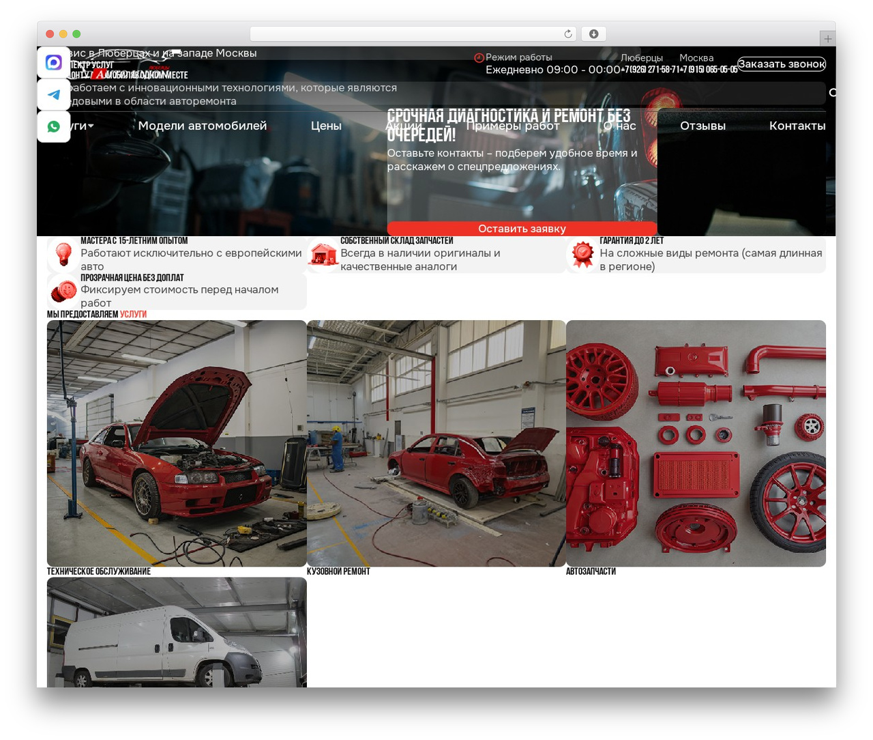This screenshot has width=873, height=740.
Task: Click the ПРОЗРАЧНАЯ ЦЕНА БЕЗ ДОПЛАТ heading
Action: click(132, 278)
